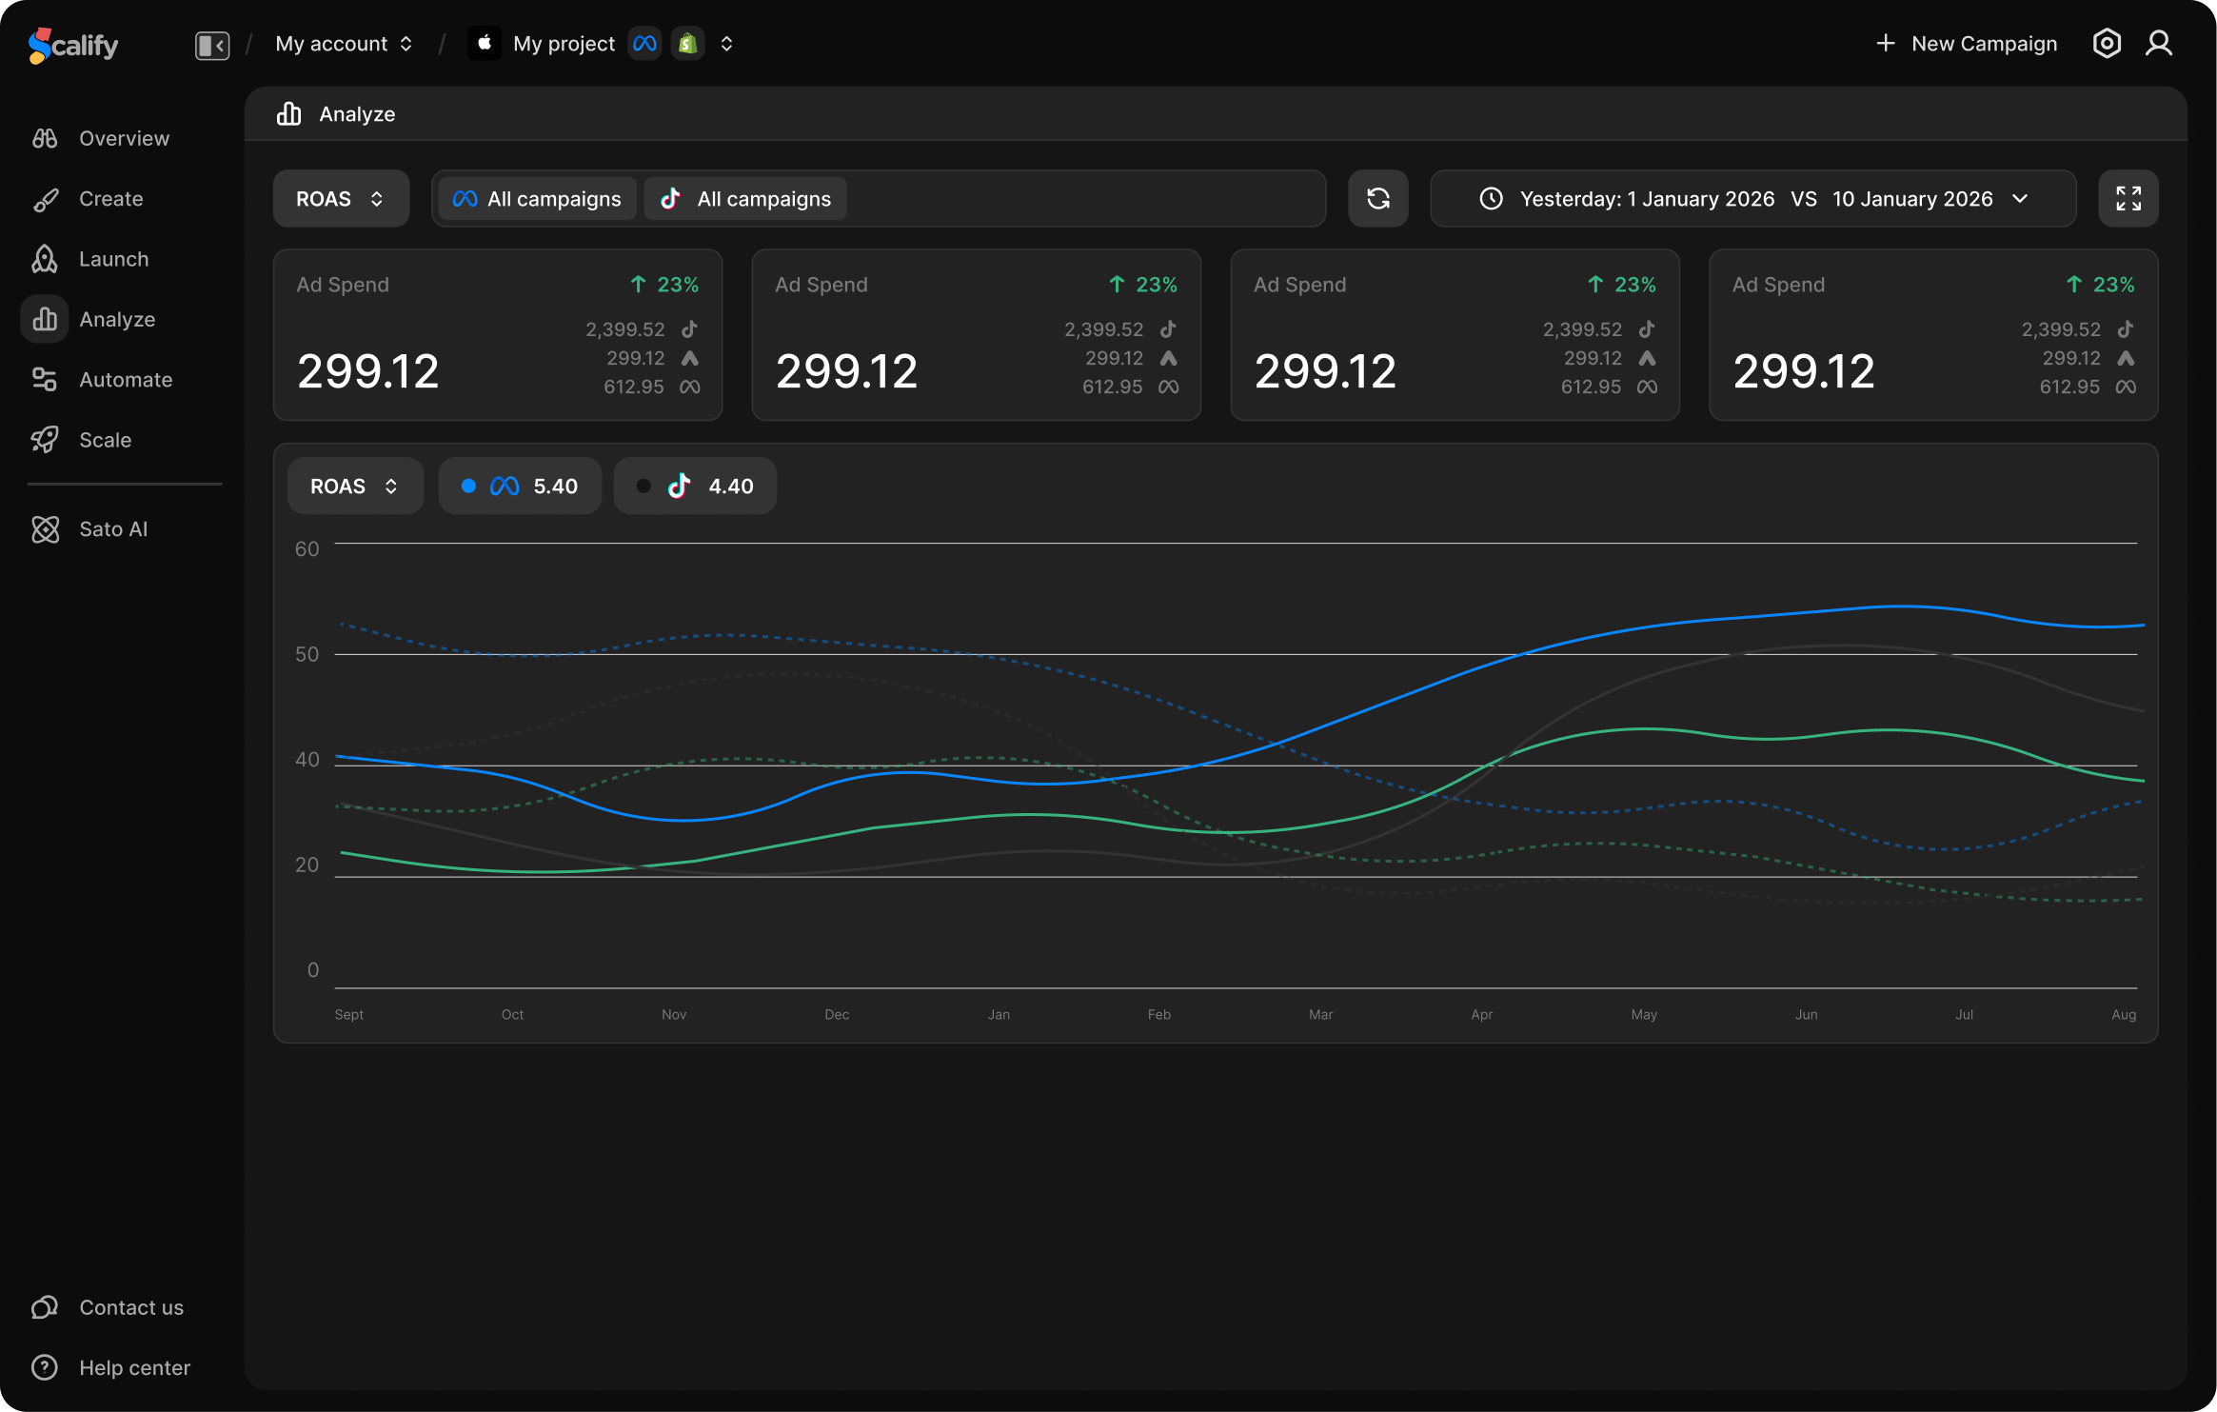Open the ROAS metric dropdown above the cards

pos(340,198)
